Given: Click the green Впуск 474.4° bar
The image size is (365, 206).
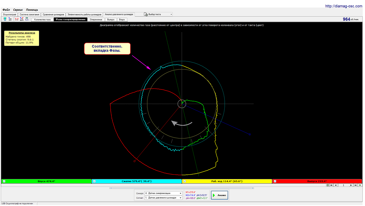Looking at the screenshot, I should coord(46,181).
